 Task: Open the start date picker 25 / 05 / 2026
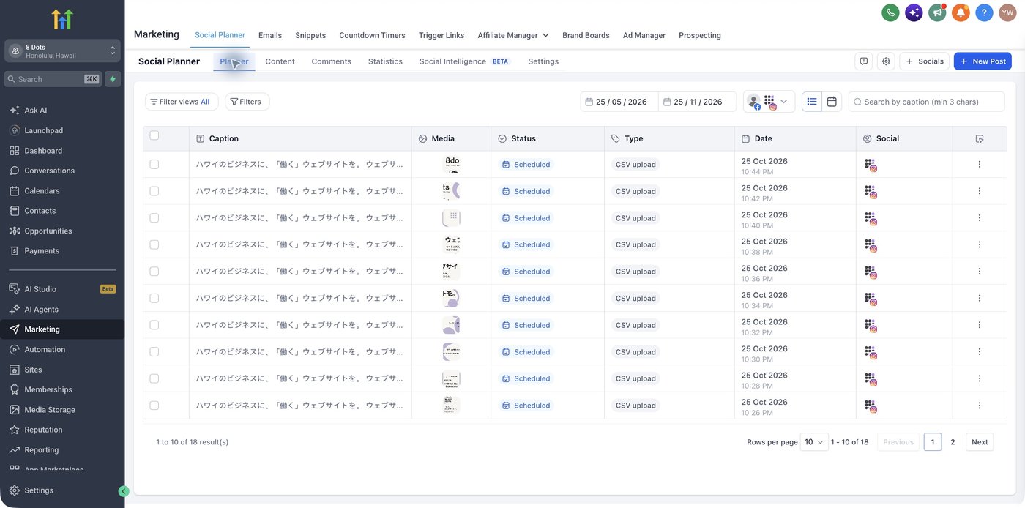620,102
